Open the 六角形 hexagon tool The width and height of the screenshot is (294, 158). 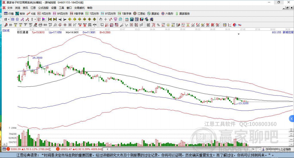point(167,14)
